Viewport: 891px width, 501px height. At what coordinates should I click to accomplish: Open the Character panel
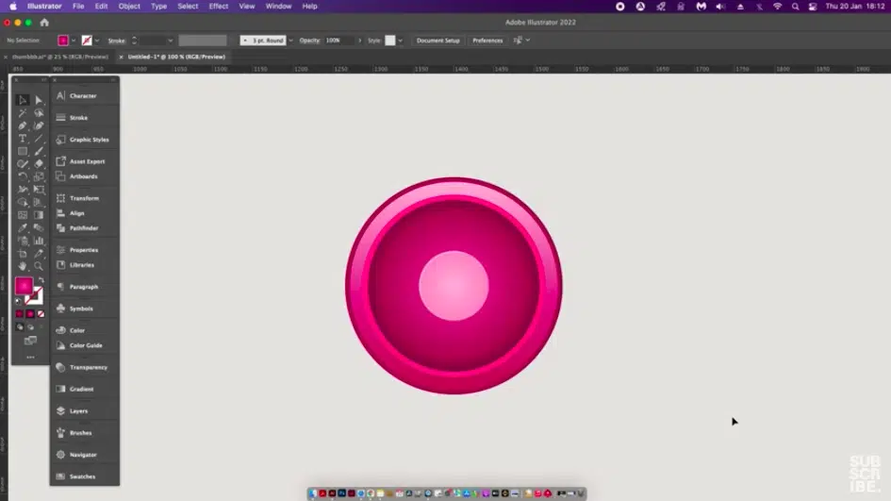tap(85, 96)
